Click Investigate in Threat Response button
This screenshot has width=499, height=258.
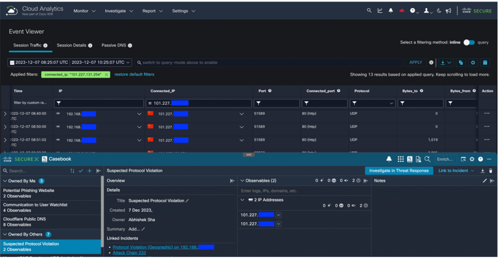tap(399, 171)
